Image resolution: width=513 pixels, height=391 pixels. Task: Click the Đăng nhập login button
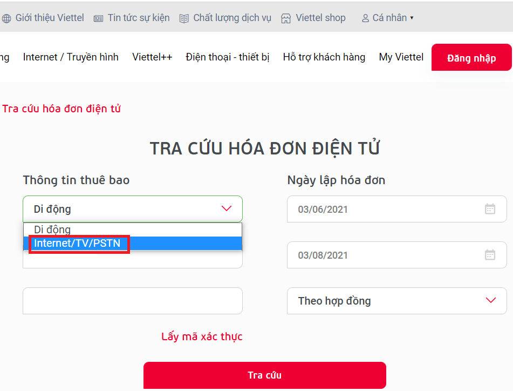coord(471,57)
